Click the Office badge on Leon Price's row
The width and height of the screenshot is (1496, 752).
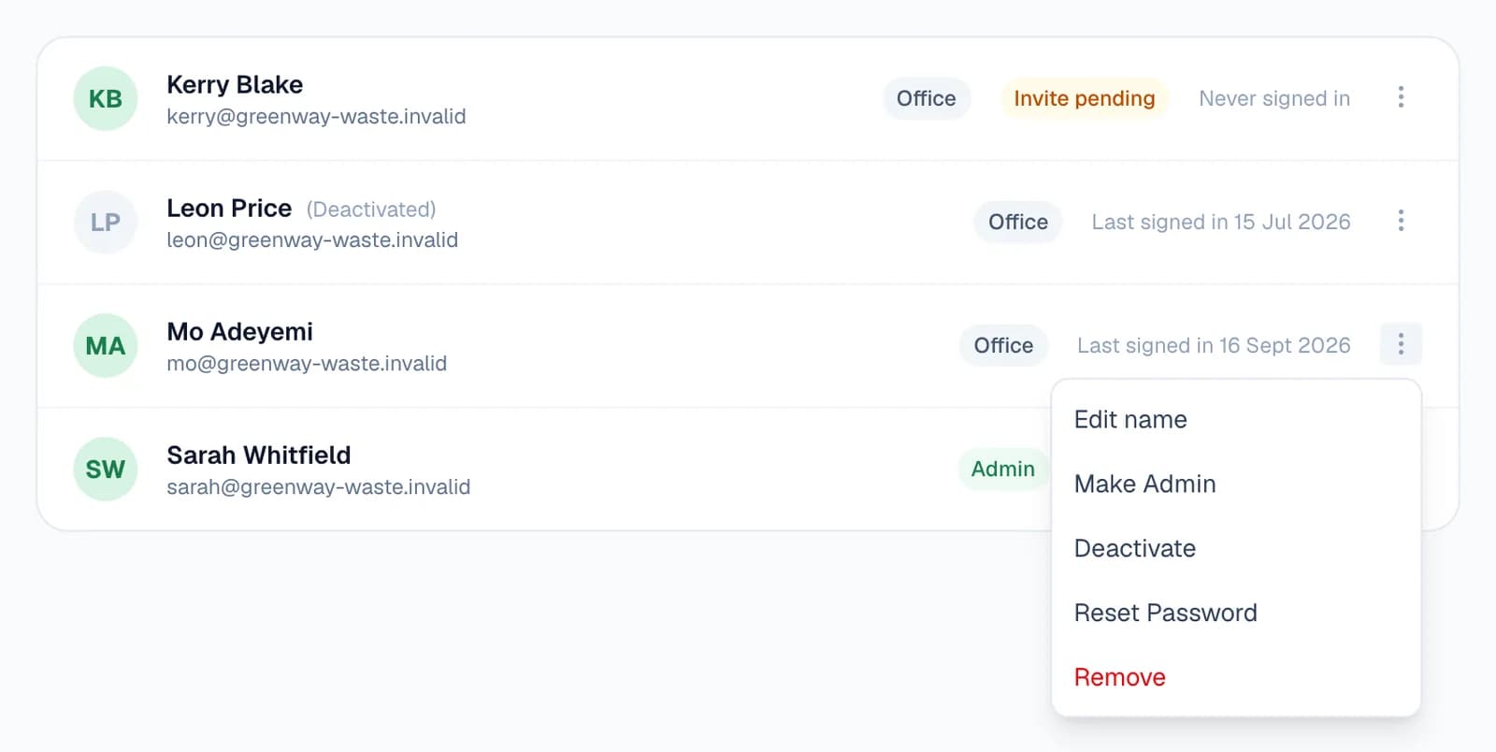(1018, 222)
